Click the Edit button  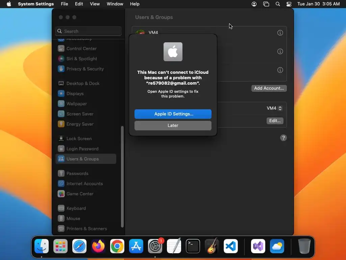click(x=275, y=121)
